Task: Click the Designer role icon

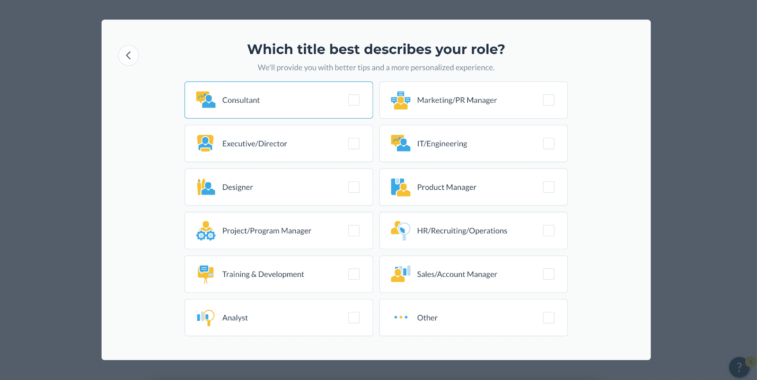Action: pyautogui.click(x=206, y=187)
